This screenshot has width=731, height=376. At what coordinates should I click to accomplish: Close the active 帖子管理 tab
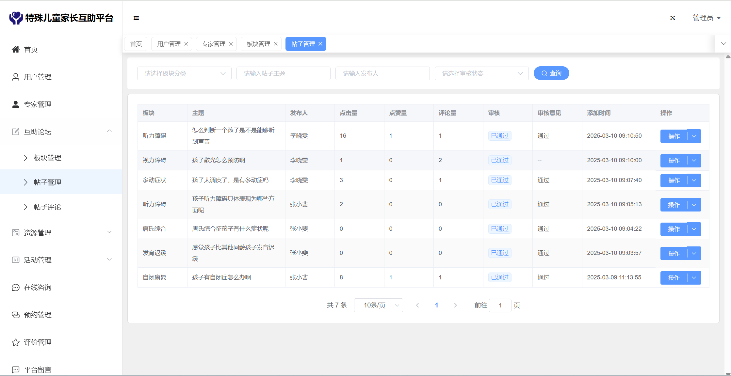click(320, 44)
